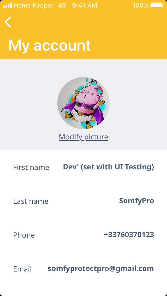Screen dimensions: 167x296
Task: Tap the Home Keeper carrier name
Action: [x=33, y=5]
